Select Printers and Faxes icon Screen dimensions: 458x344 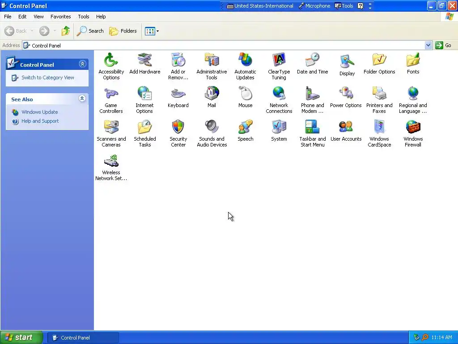[x=379, y=94]
